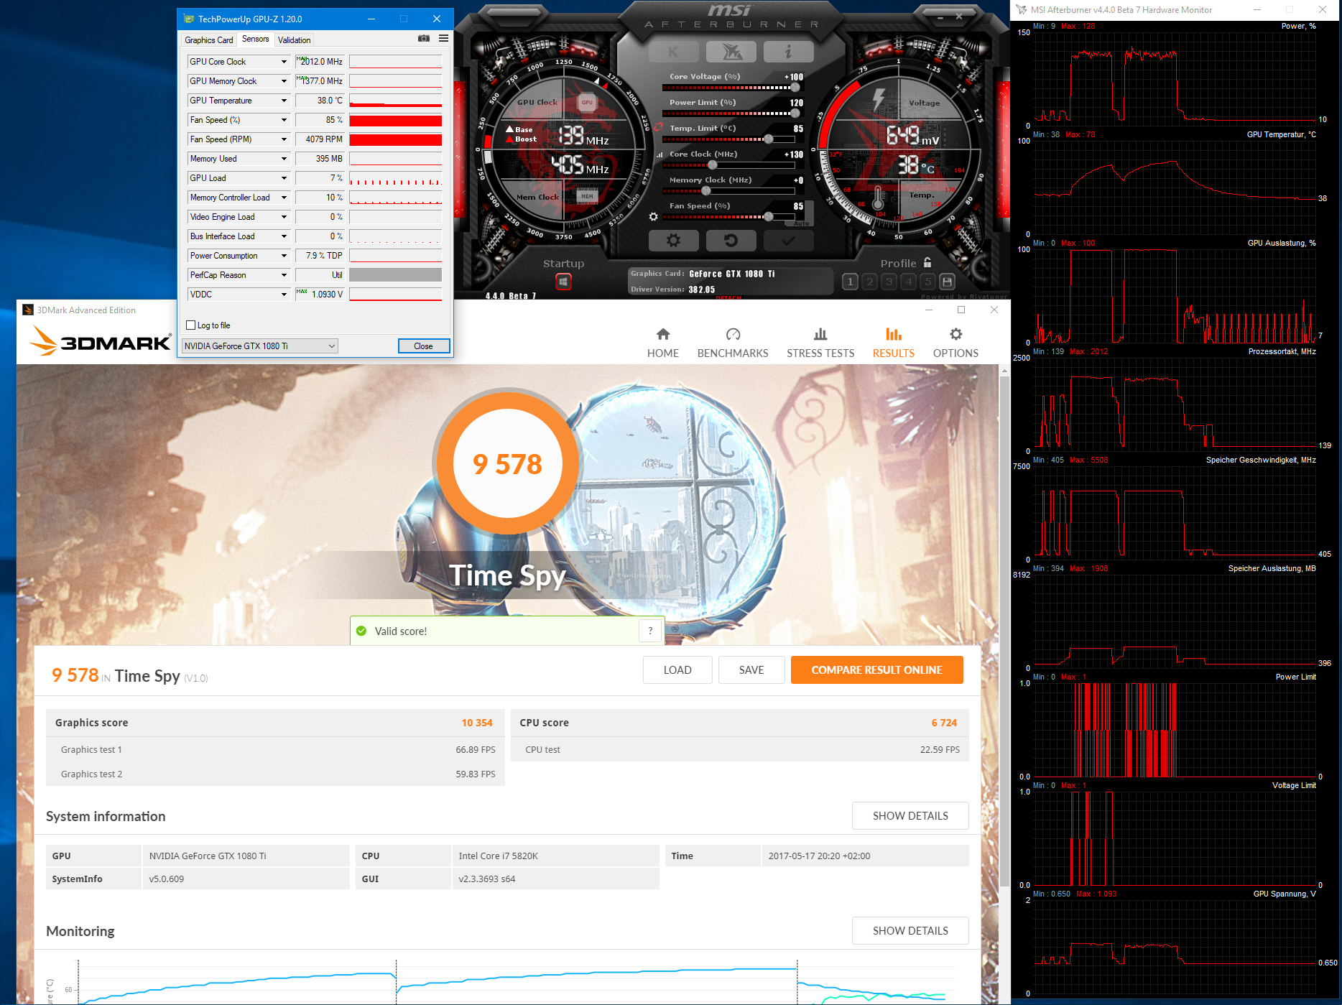Open Afterburner settings gear button

[673, 241]
